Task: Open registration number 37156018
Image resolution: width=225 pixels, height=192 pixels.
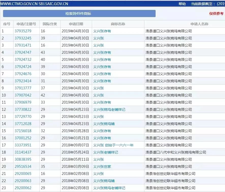Action: pos(23,131)
